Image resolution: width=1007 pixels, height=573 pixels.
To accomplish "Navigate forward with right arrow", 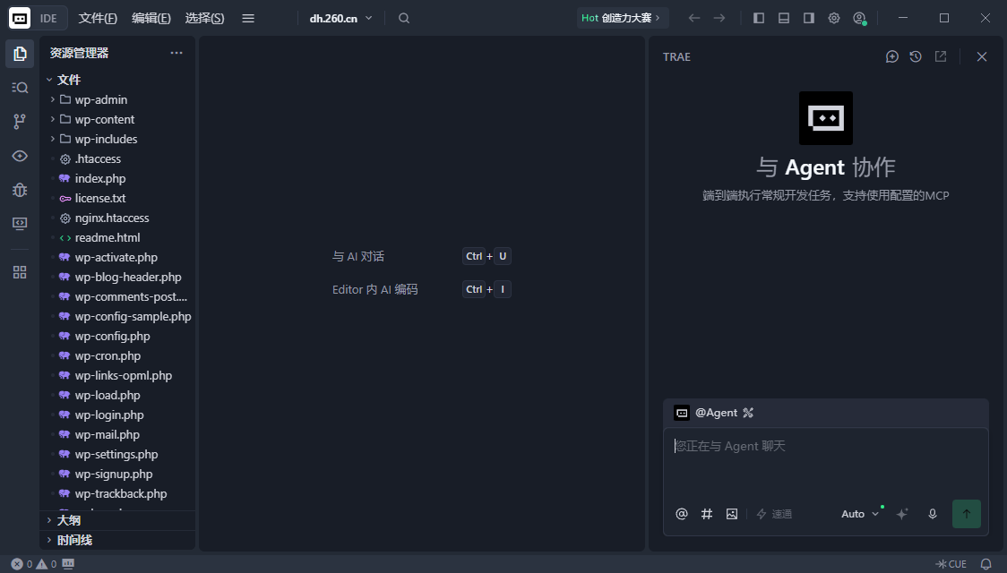I will [x=719, y=18].
